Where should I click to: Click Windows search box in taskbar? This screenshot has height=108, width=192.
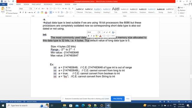pos(28,105)
